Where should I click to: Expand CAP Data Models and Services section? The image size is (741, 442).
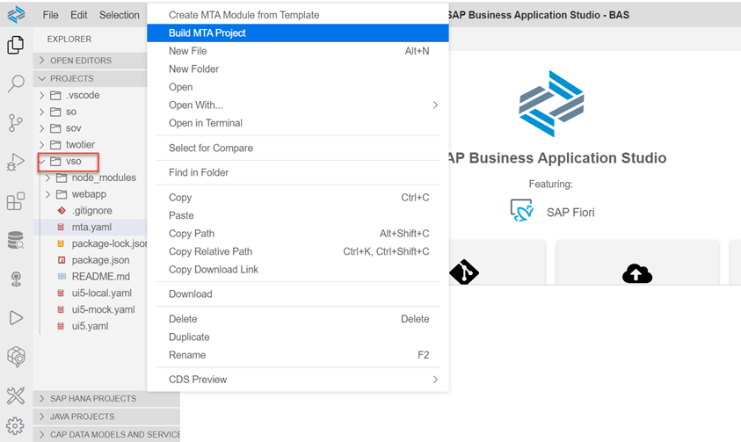click(106, 434)
